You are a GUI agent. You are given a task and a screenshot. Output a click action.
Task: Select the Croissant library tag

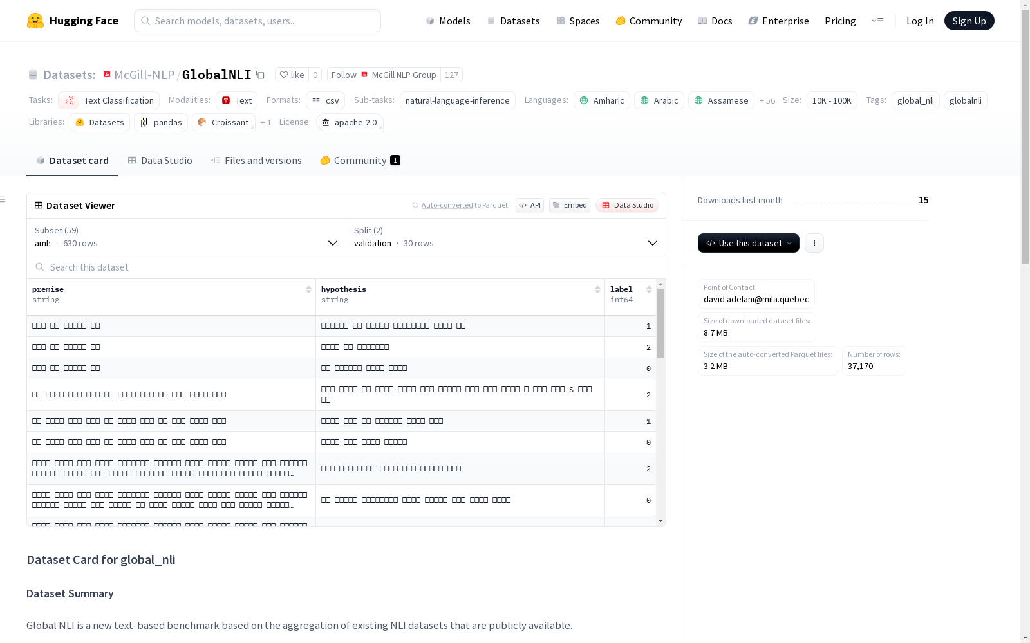coord(223,122)
